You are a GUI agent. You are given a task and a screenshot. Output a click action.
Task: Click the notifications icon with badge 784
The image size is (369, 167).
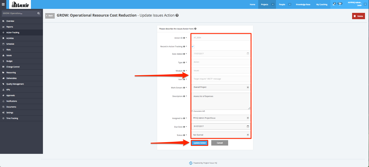click(340, 4)
